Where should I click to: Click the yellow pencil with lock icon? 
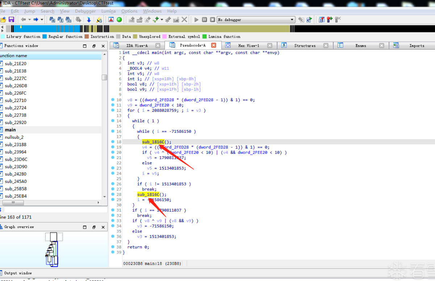tap(99, 20)
